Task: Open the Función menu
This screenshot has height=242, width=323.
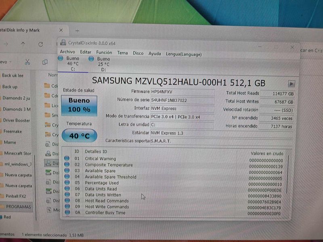Action: pyautogui.click(x=104, y=52)
